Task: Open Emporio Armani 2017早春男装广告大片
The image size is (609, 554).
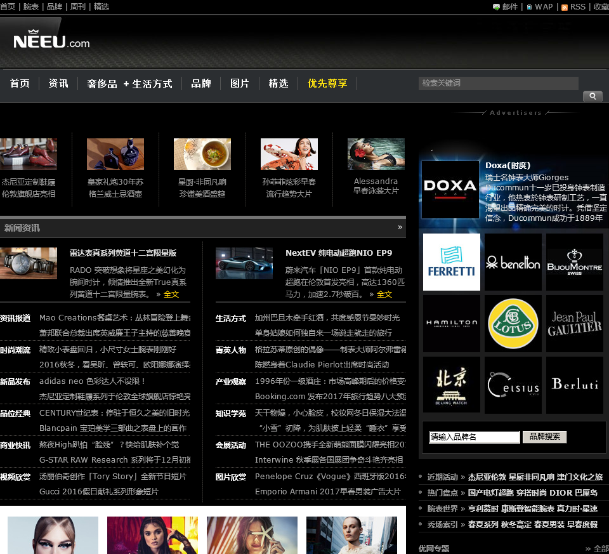Action: click(x=328, y=491)
